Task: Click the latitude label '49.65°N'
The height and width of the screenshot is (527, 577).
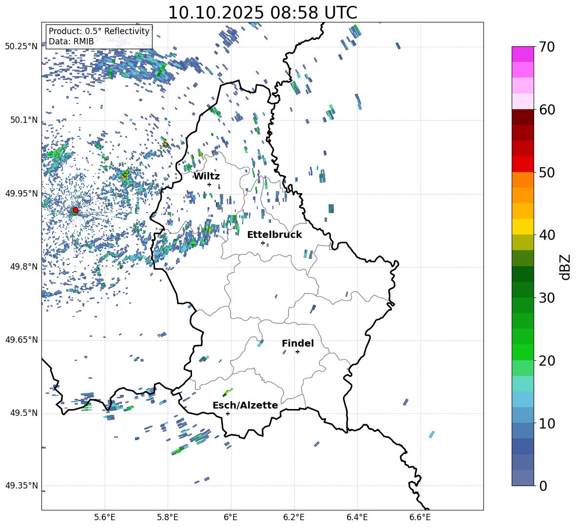Action: tap(22, 339)
